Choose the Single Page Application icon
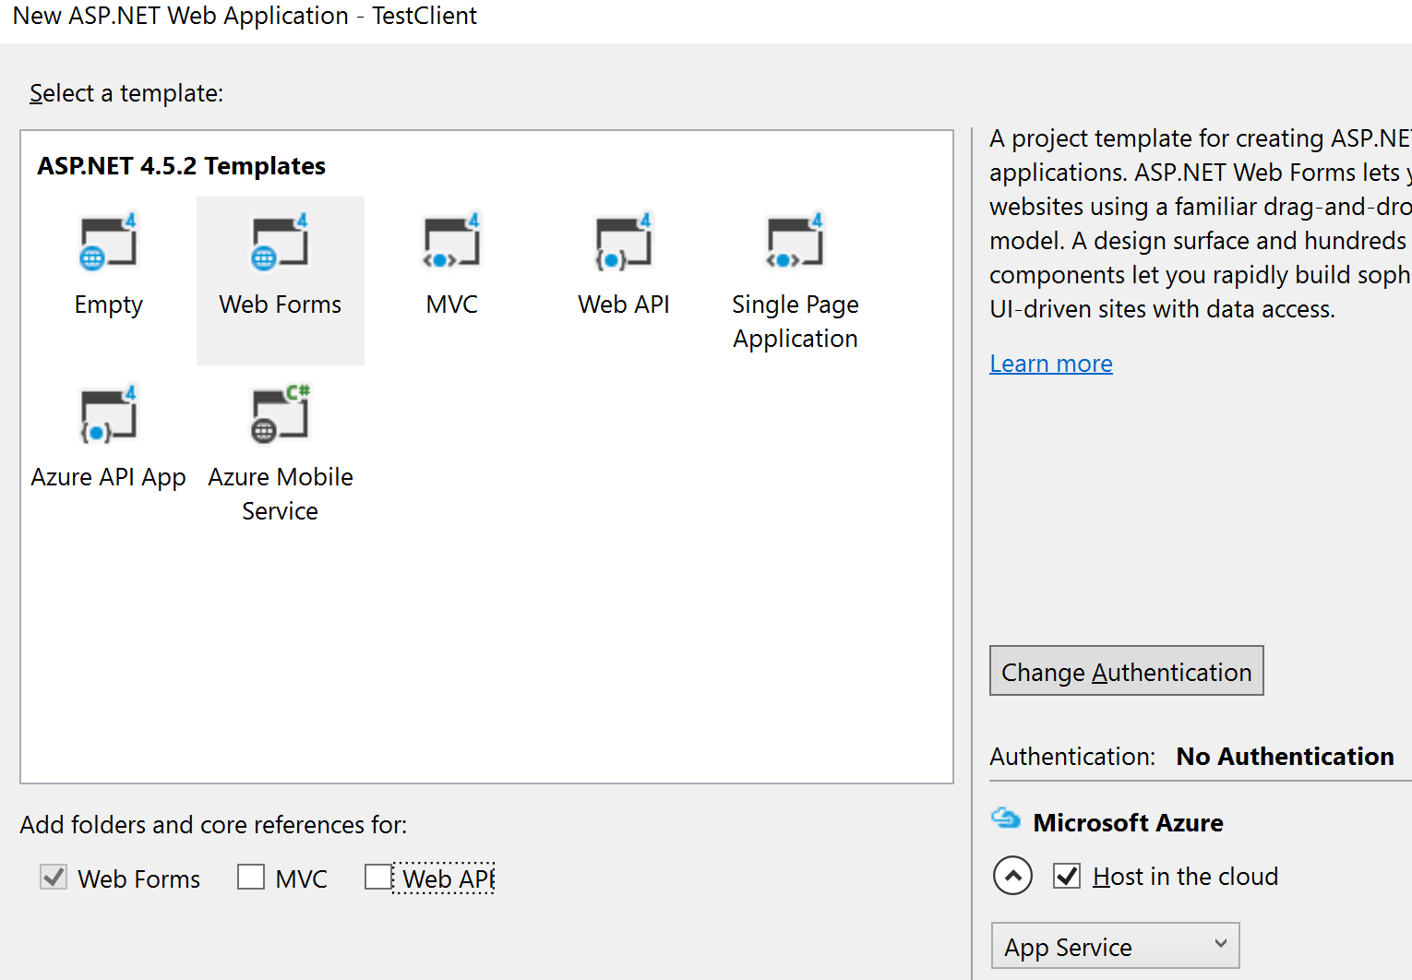Image resolution: width=1412 pixels, height=980 pixels. (795, 243)
